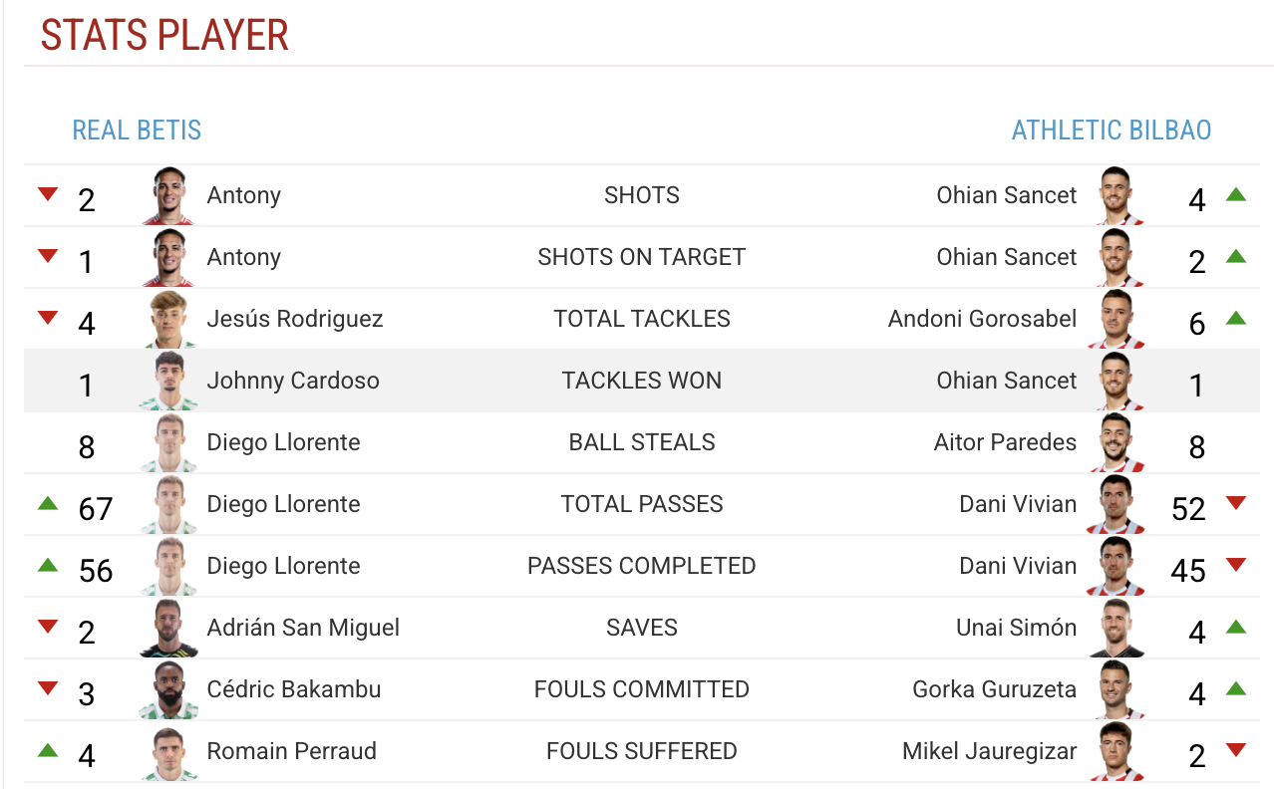Click Adrián San Miguel's goalkeeper photo
This screenshot has width=1274, height=789.
[x=168, y=628]
